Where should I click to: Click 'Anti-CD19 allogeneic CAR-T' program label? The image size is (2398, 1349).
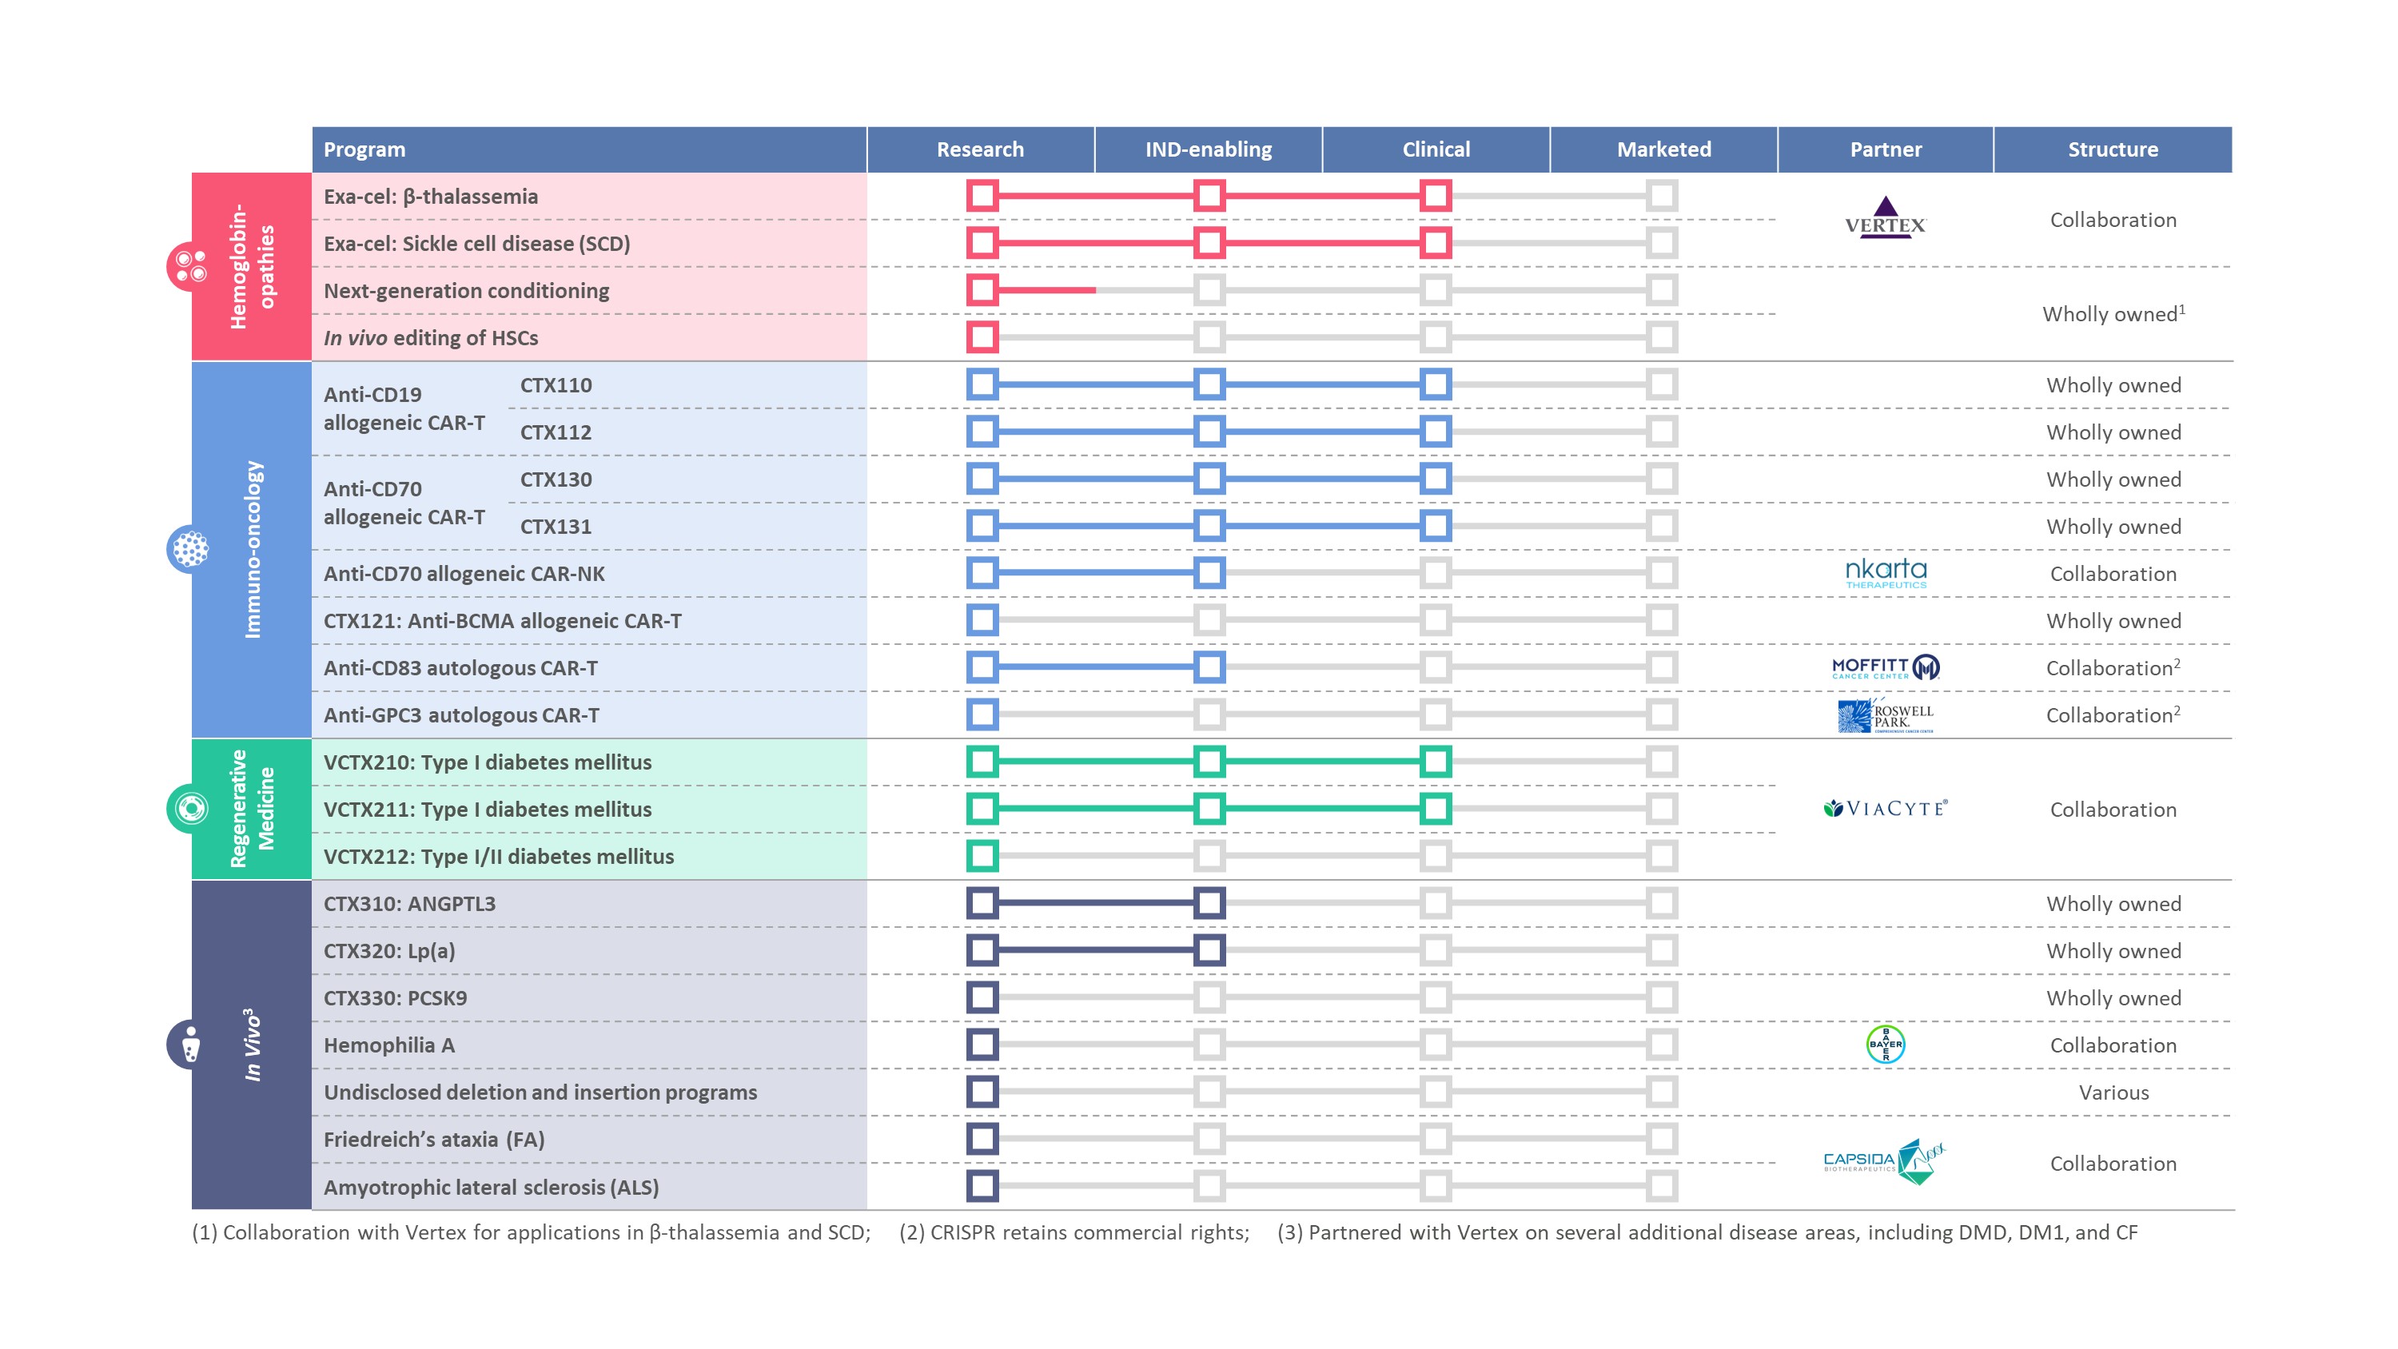(404, 408)
